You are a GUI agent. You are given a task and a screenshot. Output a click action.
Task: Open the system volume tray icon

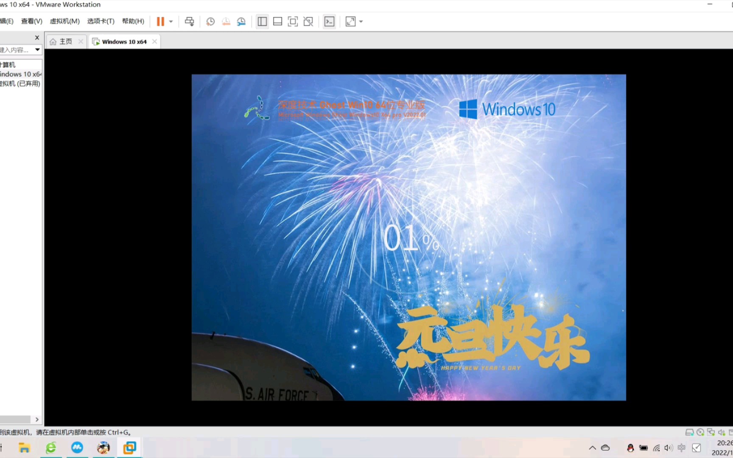(669, 448)
